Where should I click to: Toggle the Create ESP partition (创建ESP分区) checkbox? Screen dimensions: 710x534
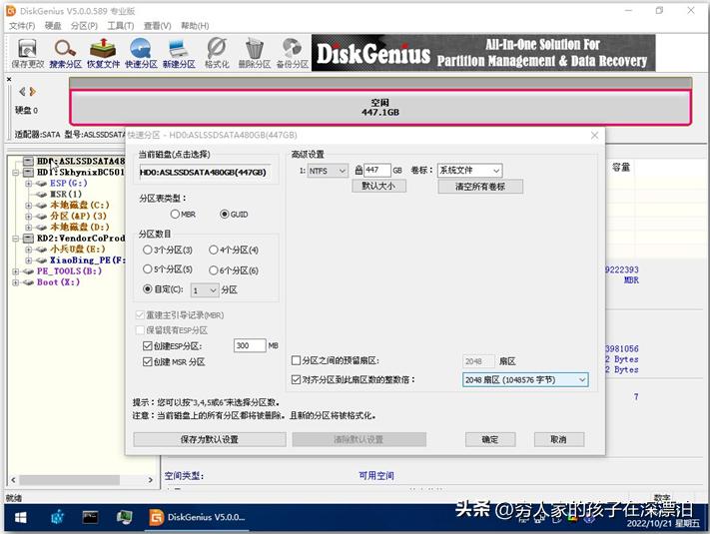coord(147,346)
